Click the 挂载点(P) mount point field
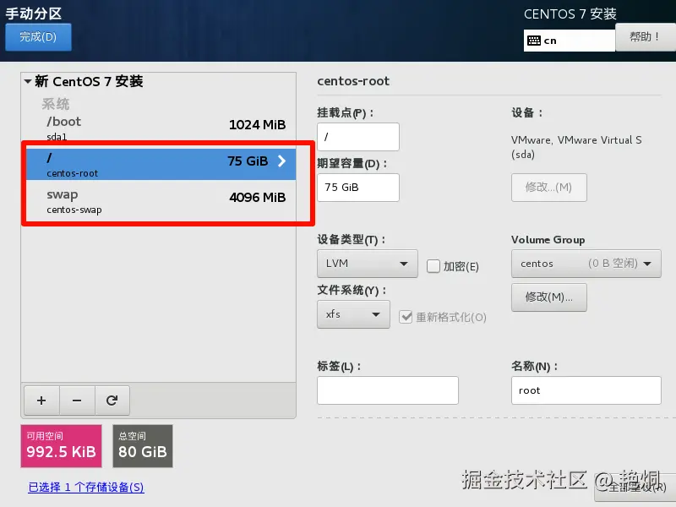This screenshot has height=507, width=676. [x=358, y=137]
